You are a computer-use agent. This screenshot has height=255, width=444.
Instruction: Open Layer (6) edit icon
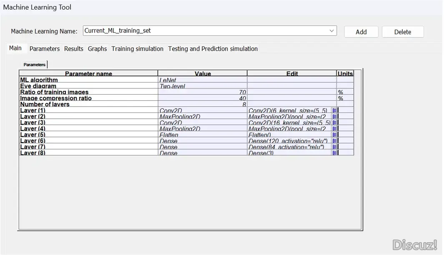(334, 140)
